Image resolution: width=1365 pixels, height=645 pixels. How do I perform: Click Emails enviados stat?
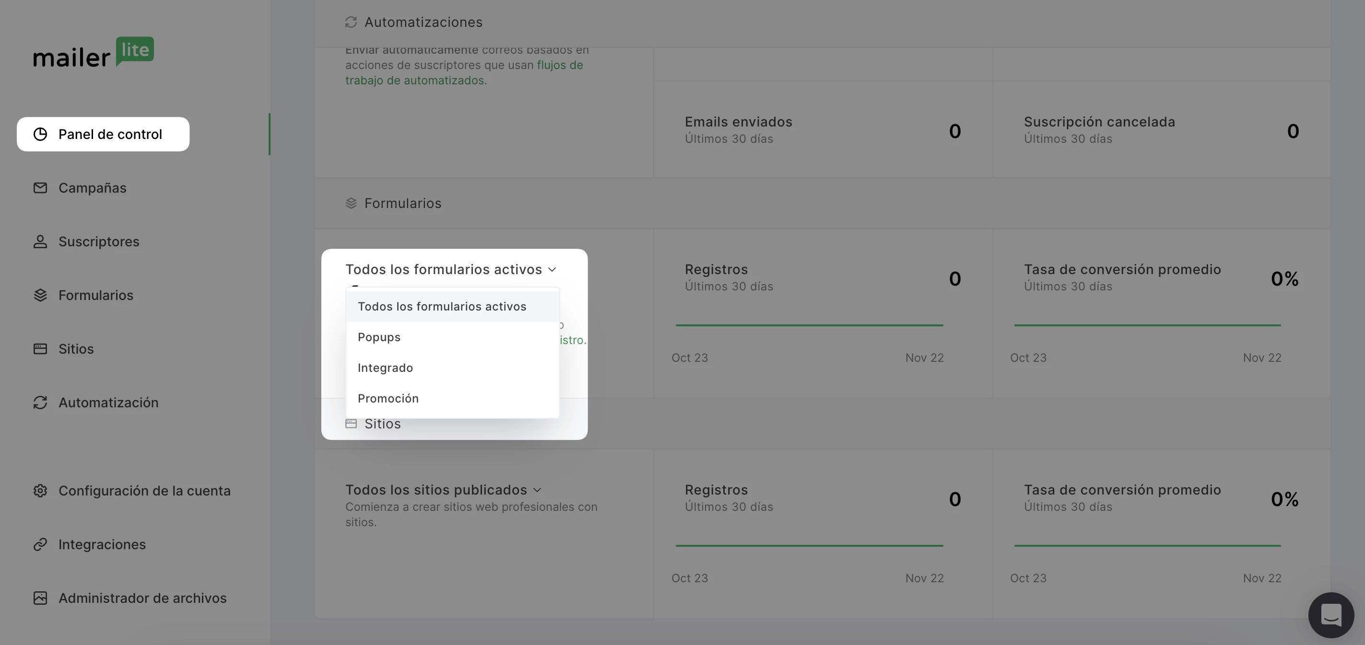pyautogui.click(x=739, y=122)
